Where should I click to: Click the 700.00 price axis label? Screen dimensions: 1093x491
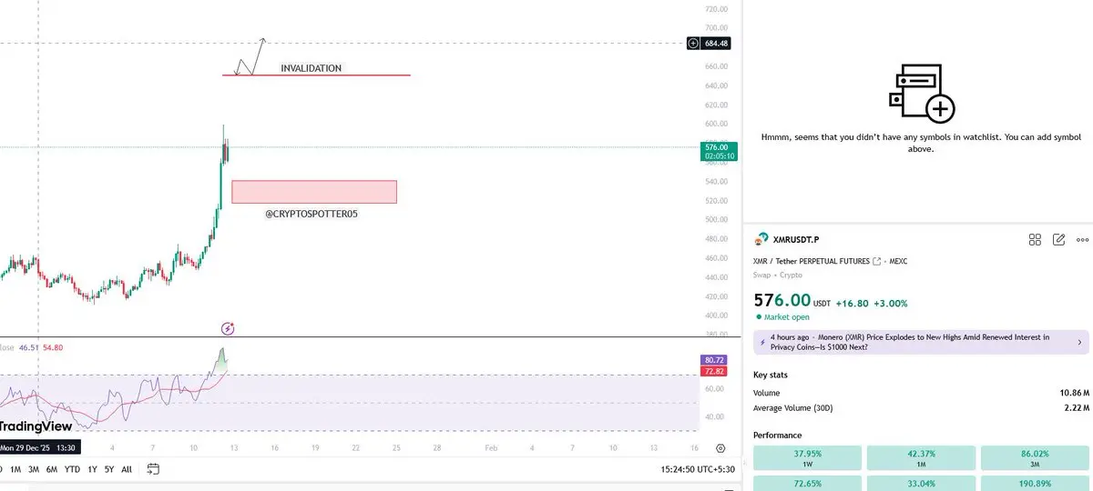click(x=717, y=28)
